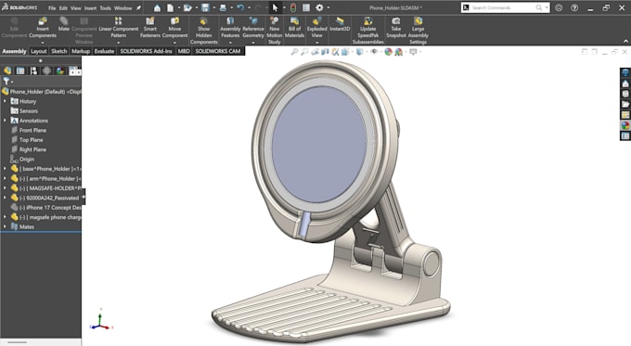Screen dimensions: 631x346
Task: Open Edit Appearance color ball icon
Action: [x=388, y=52]
